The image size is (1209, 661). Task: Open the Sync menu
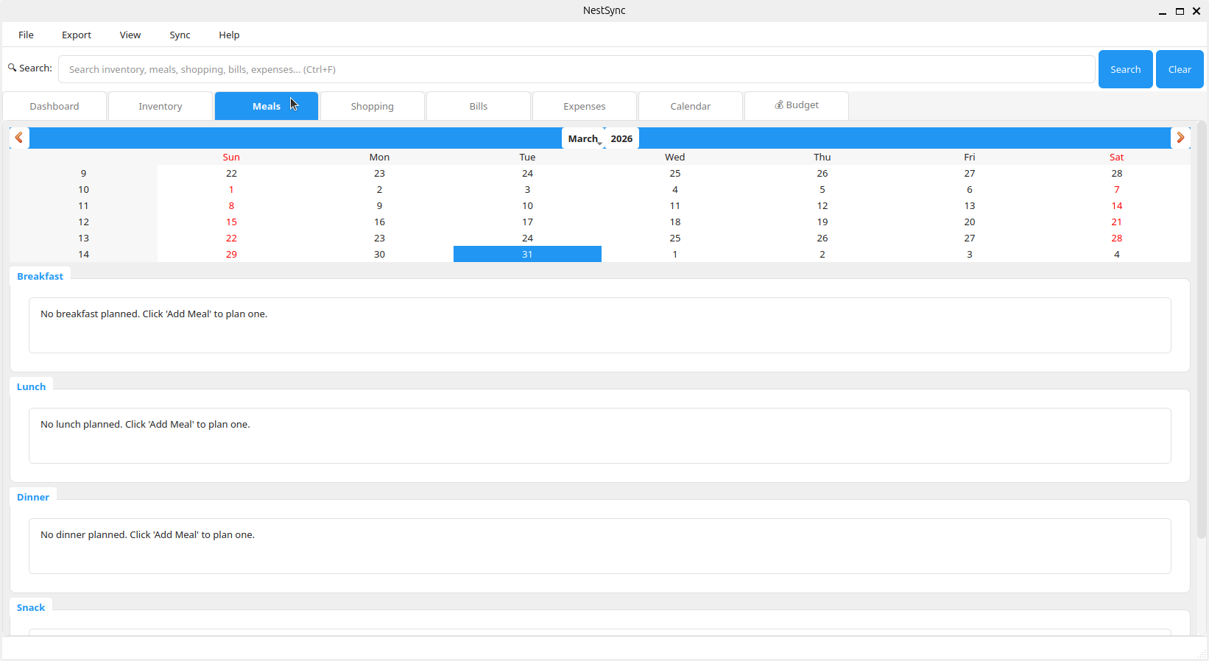[180, 35]
